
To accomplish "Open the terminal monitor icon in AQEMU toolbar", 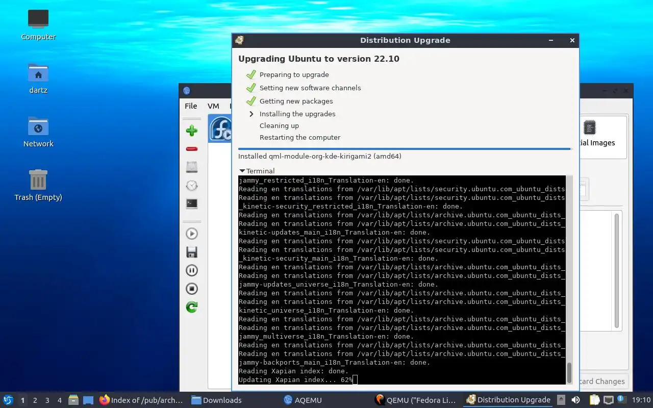I will (x=192, y=203).
